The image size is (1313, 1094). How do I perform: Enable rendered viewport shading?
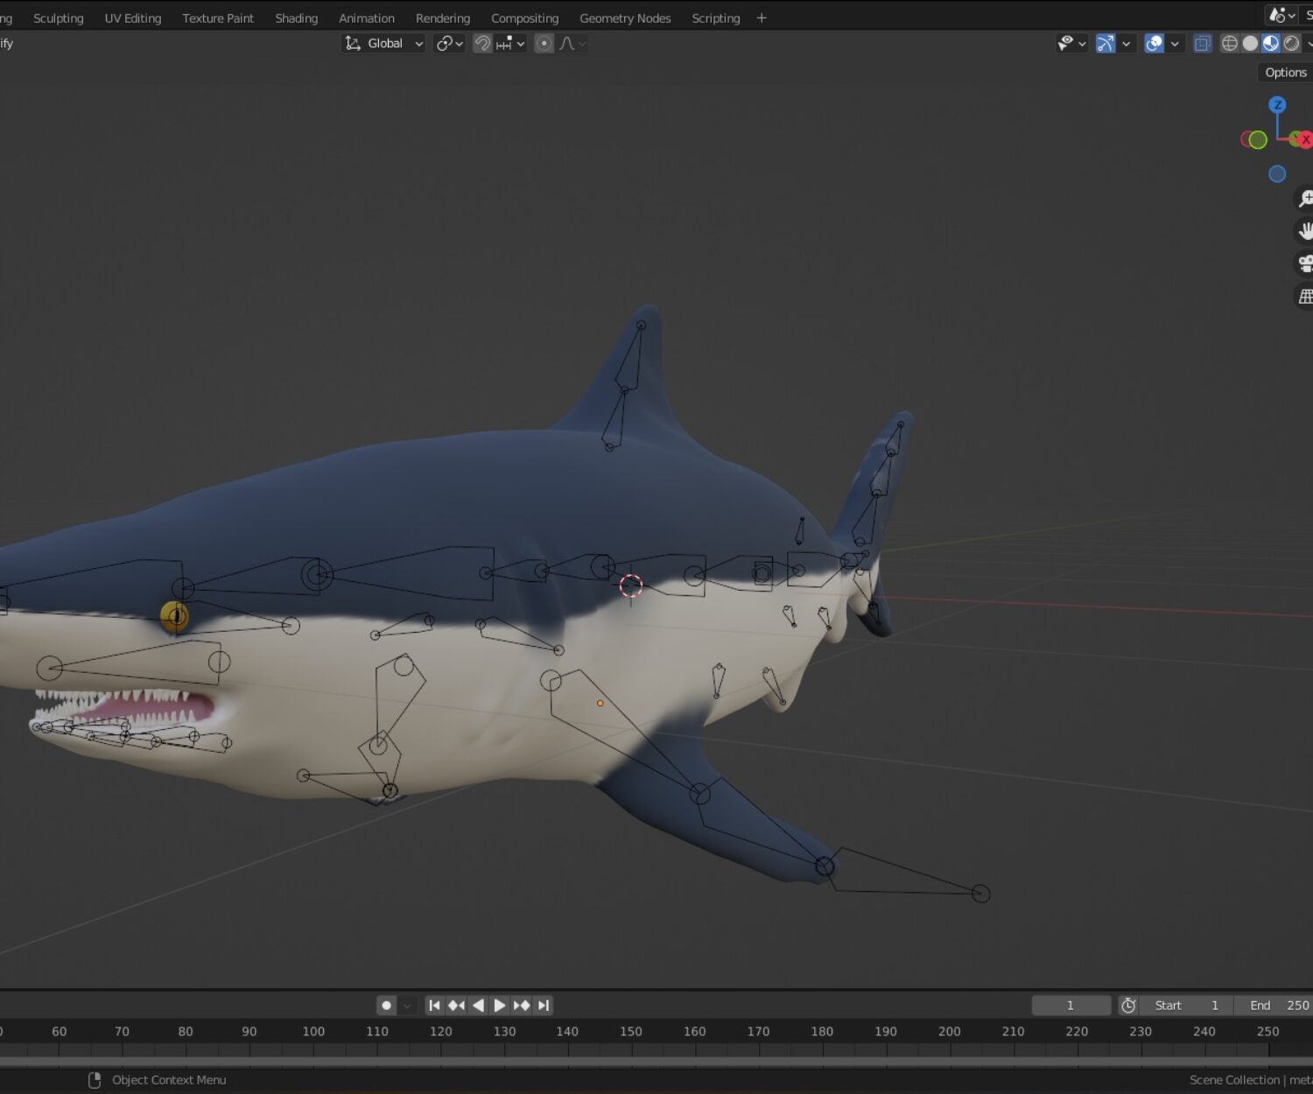pos(1291,43)
